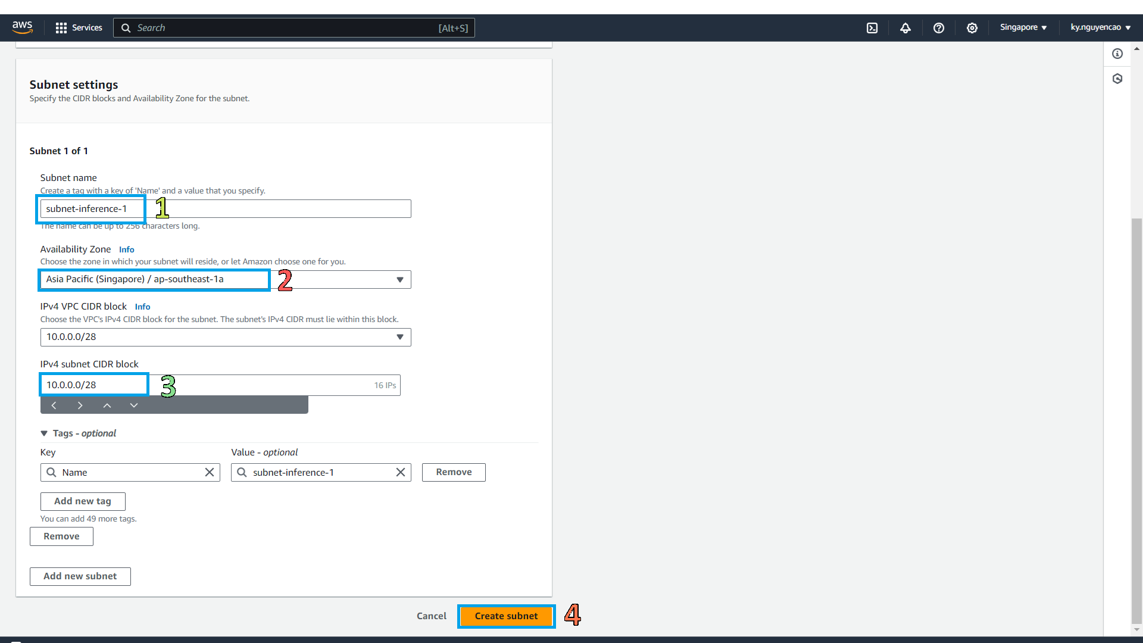Screen dimensions: 1143x643
Task: Focus the top Search bar
Action: click(x=294, y=28)
